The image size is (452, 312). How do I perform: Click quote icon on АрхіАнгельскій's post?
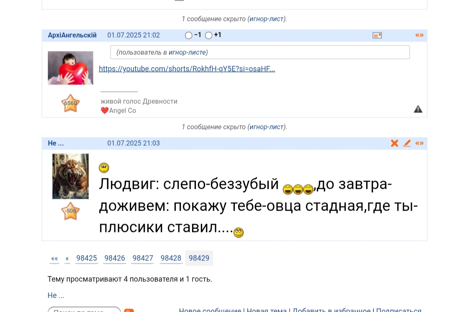coord(419,35)
